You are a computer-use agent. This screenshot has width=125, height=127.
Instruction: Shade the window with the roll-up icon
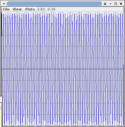(105, 4)
